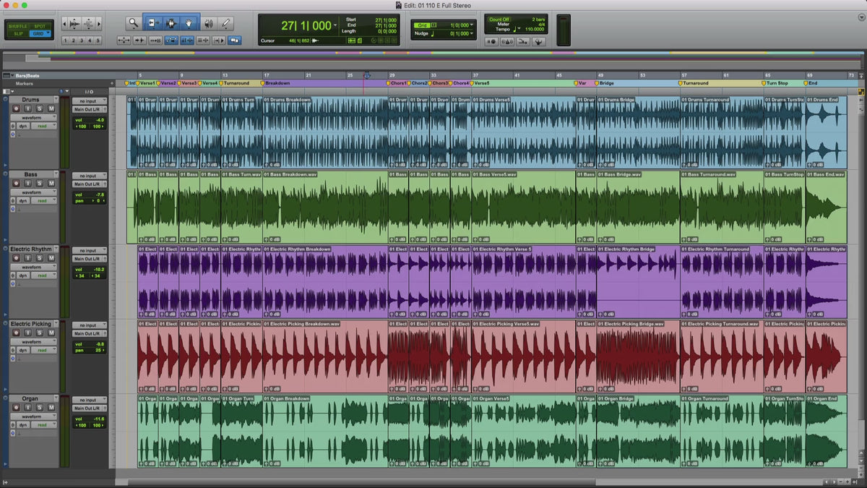Click the Selector waveform tool
Viewport: 867px width, 488px height.
coord(171,23)
